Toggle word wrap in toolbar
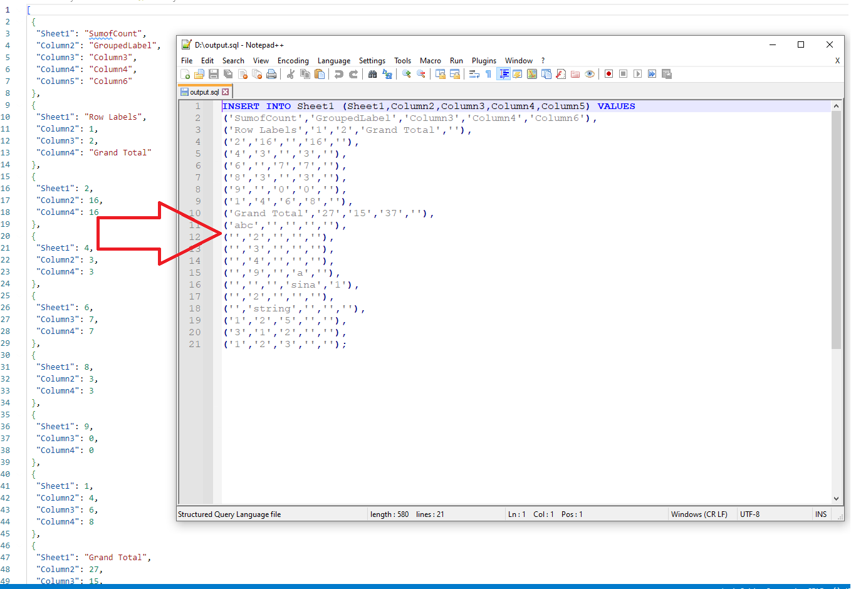The height and width of the screenshot is (589, 851). click(x=474, y=74)
